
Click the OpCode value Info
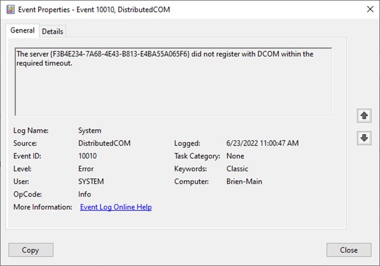click(x=85, y=194)
